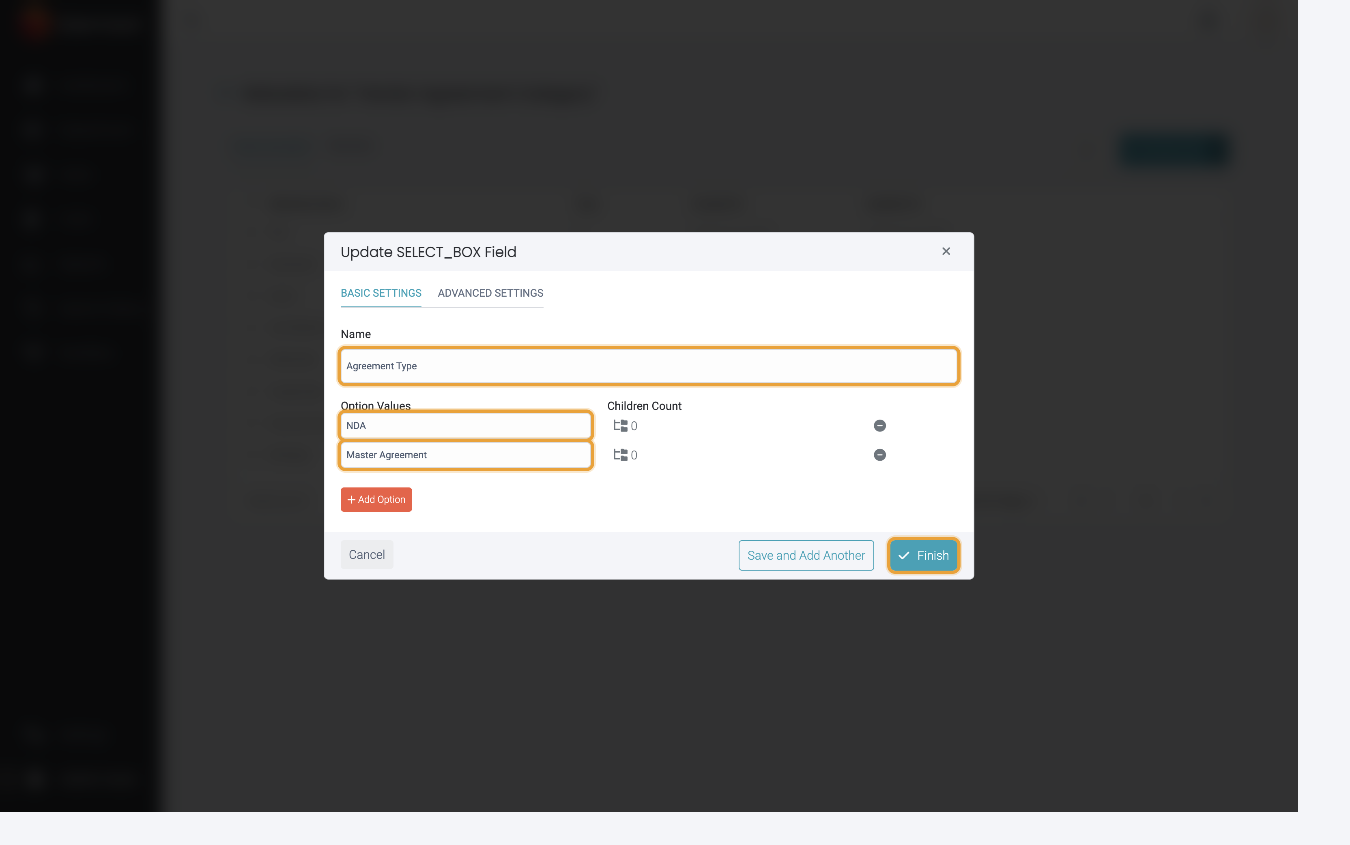
Task: Click Save and Add Another
Action: tap(806, 556)
